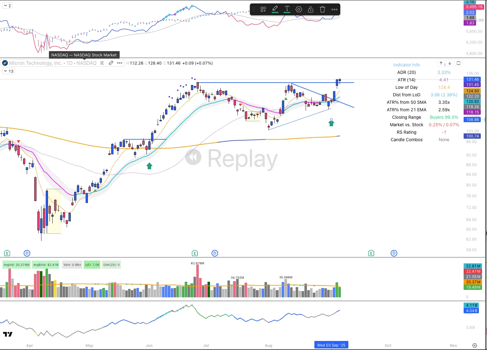
Task: Delete drawing with the trash icon
Action: [322, 9]
